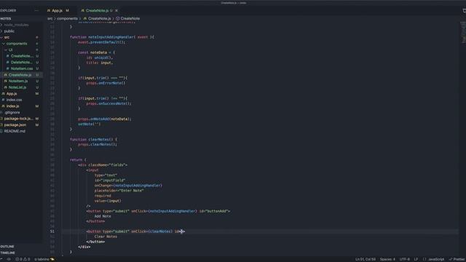Click the CreateNote.js breadcrumb segment
Screen dimensions: 466x262
(x=99, y=18)
